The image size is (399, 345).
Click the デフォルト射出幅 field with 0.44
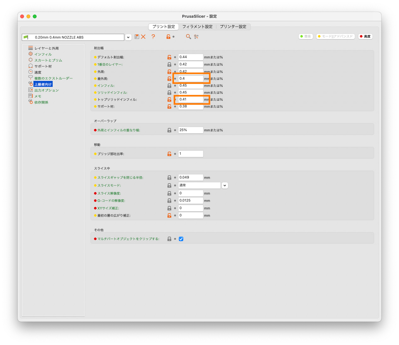point(191,57)
